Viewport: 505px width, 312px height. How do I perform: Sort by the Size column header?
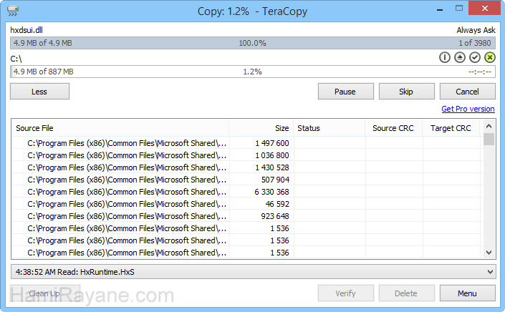pos(261,128)
